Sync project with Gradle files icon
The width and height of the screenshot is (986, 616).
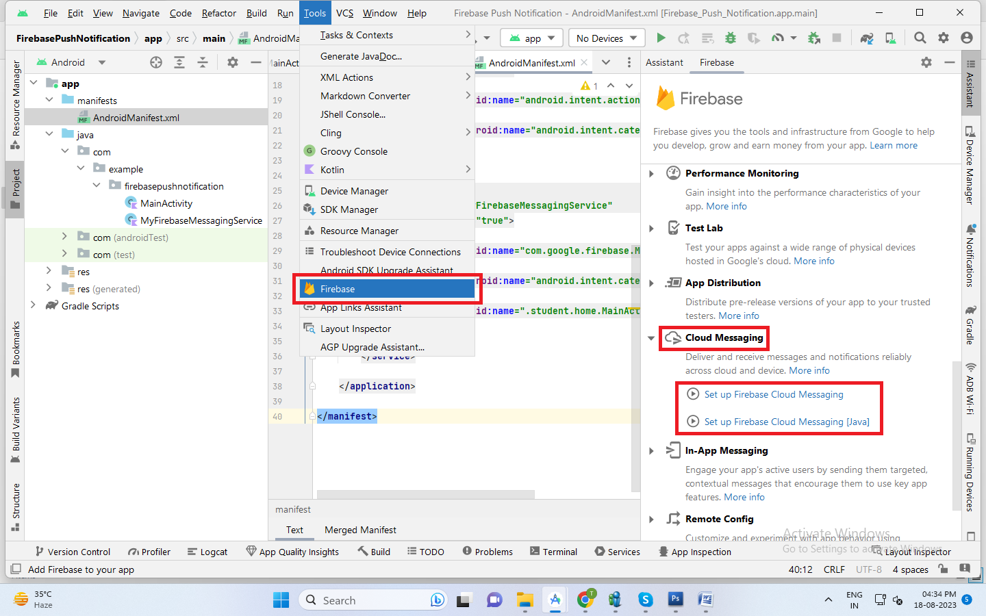tap(867, 38)
